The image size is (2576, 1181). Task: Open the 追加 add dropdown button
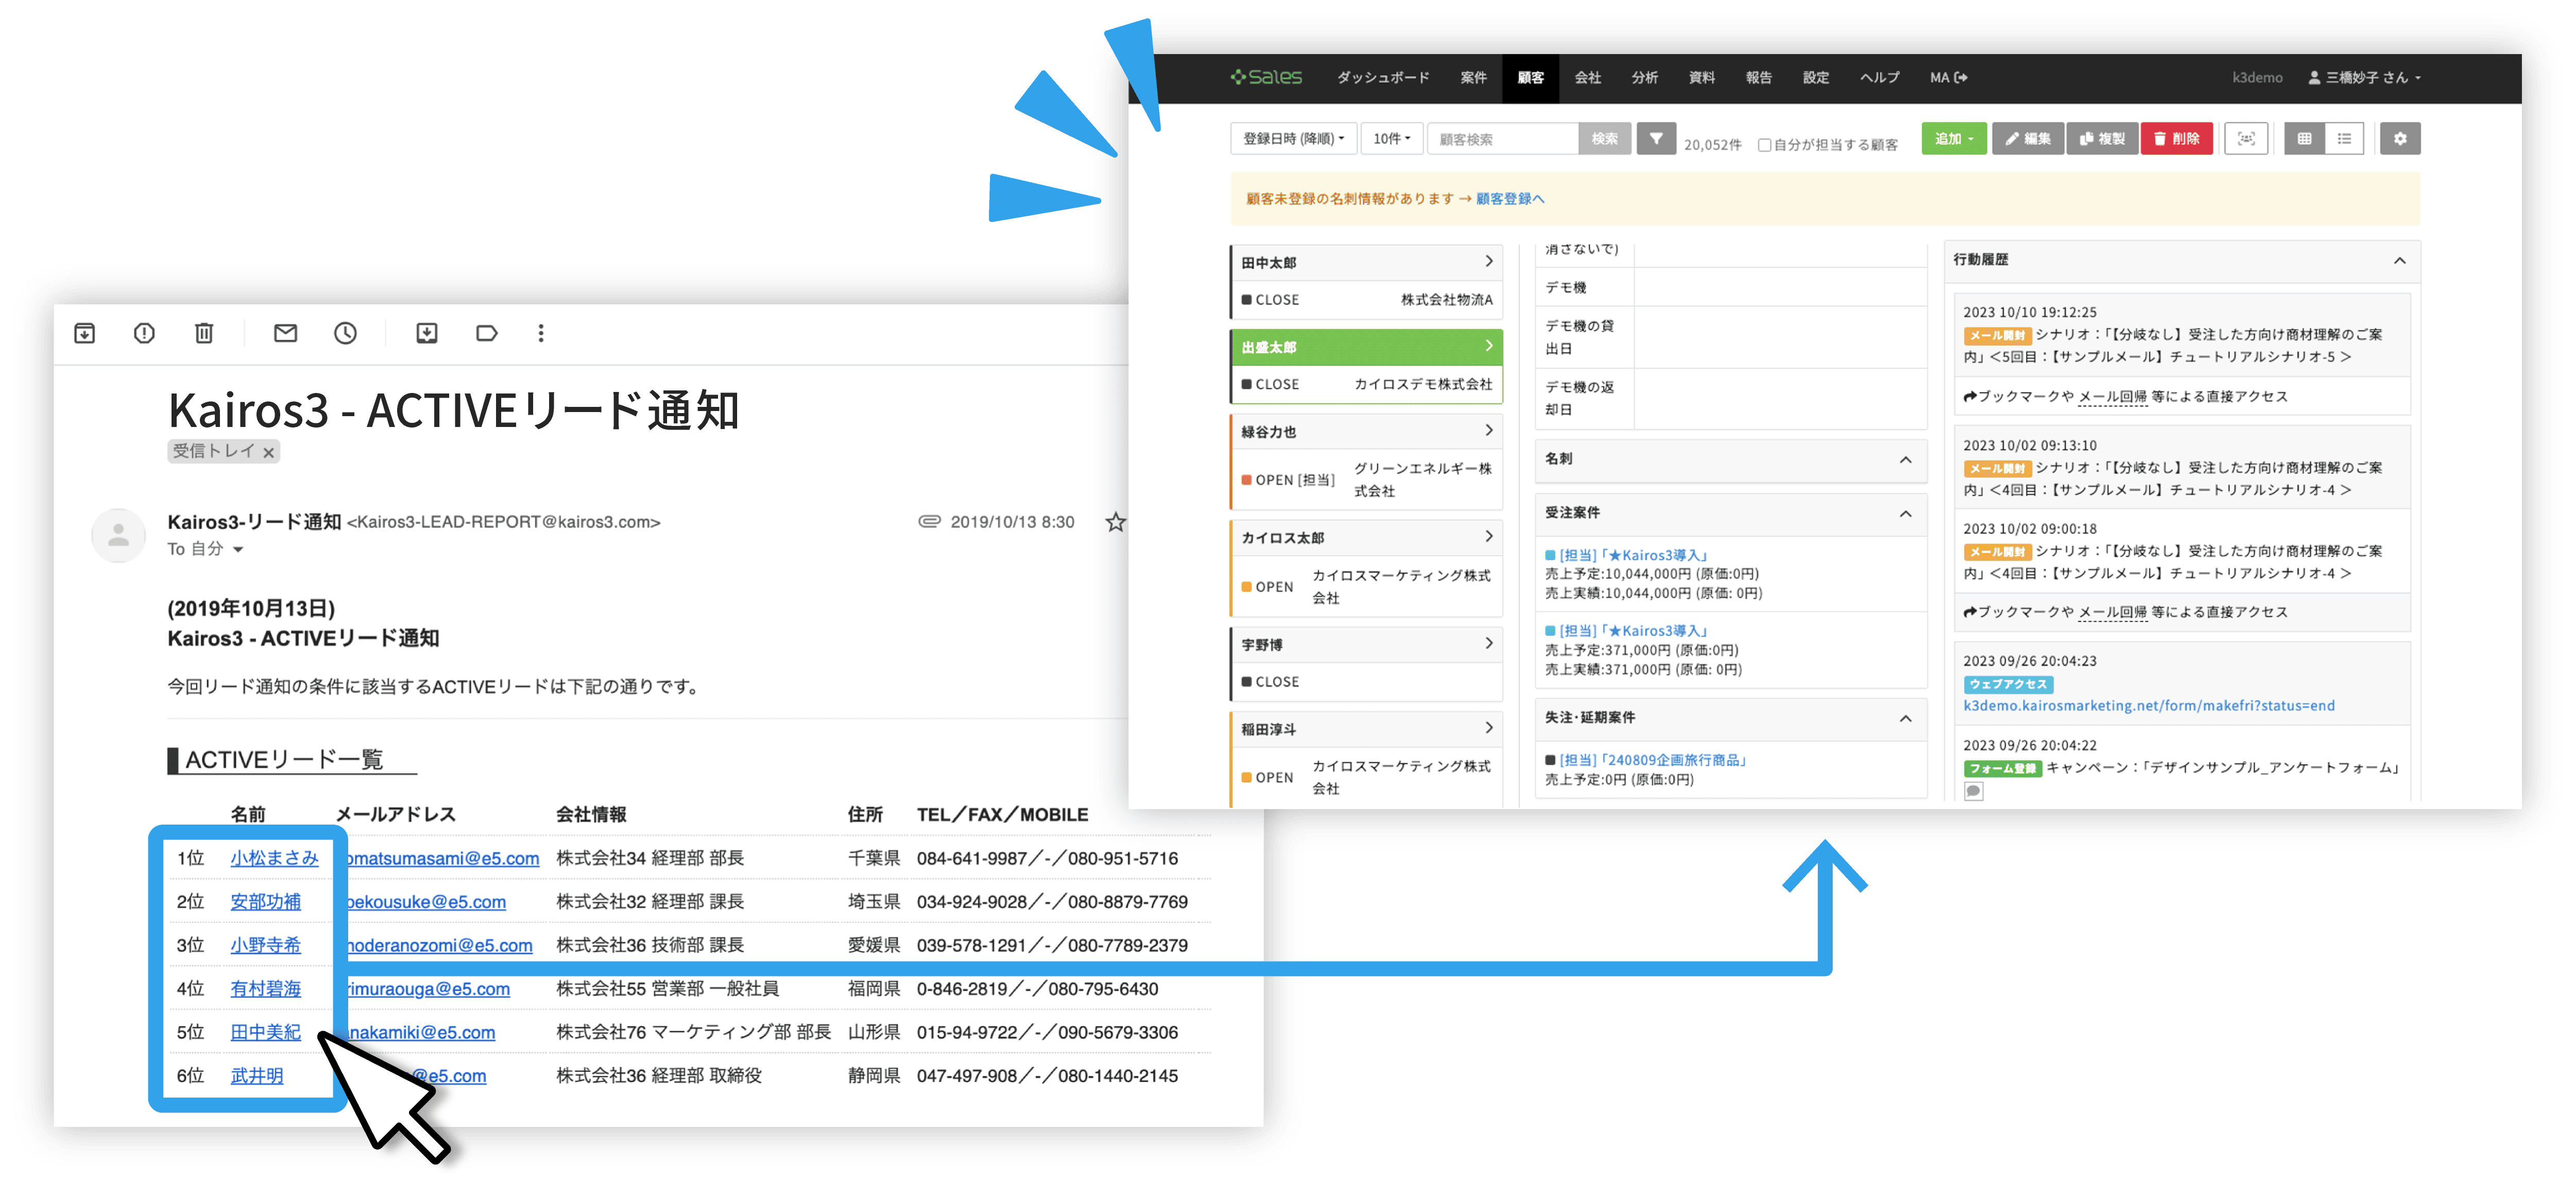click(x=1953, y=139)
